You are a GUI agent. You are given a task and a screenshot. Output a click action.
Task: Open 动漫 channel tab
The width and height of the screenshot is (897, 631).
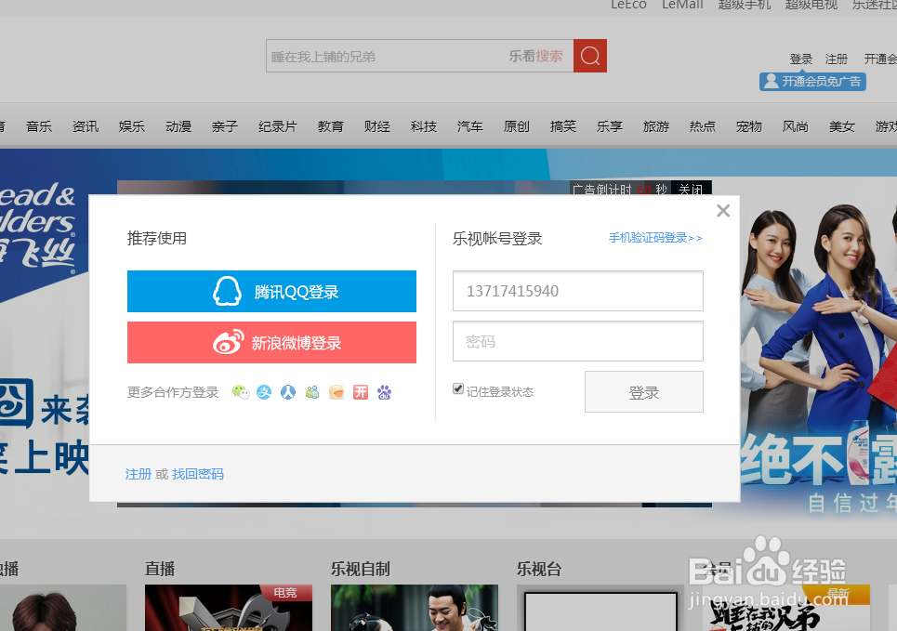[178, 126]
